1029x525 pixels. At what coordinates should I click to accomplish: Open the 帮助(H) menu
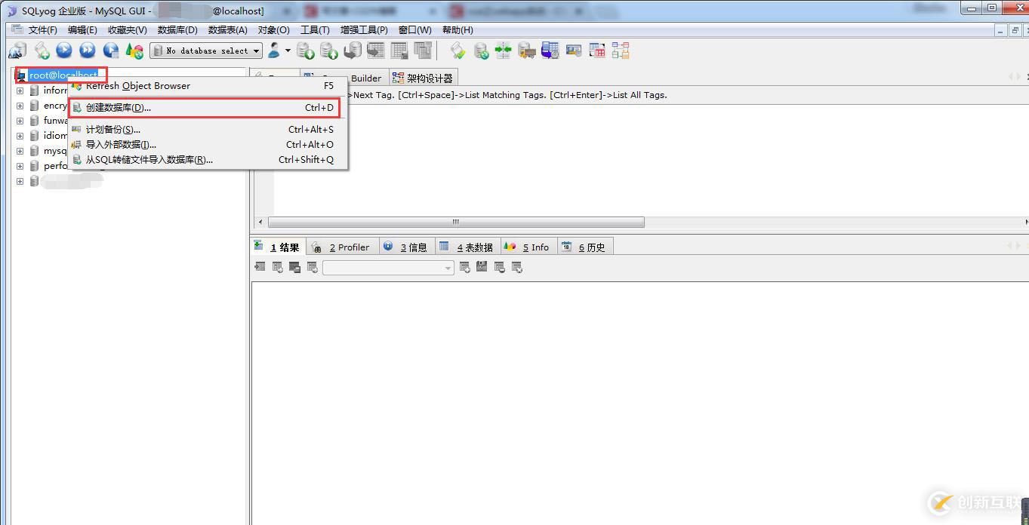(x=458, y=30)
